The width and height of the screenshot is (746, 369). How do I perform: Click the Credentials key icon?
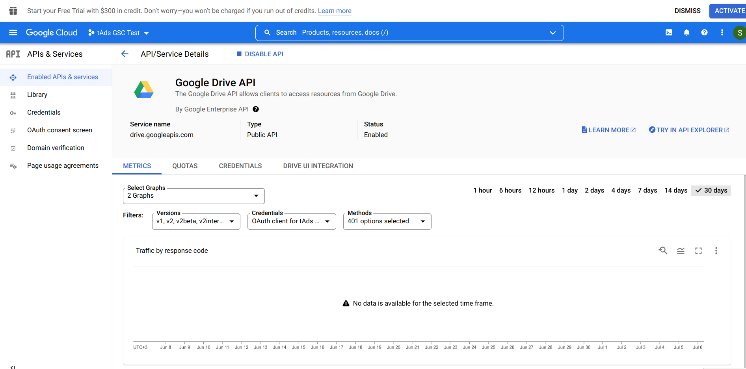(x=13, y=113)
